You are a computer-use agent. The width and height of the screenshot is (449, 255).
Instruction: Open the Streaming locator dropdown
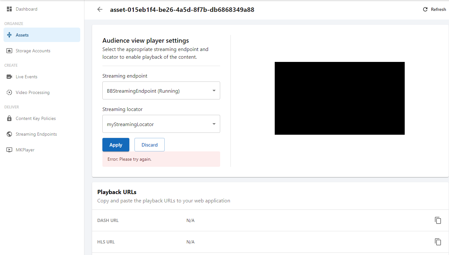[161, 124]
